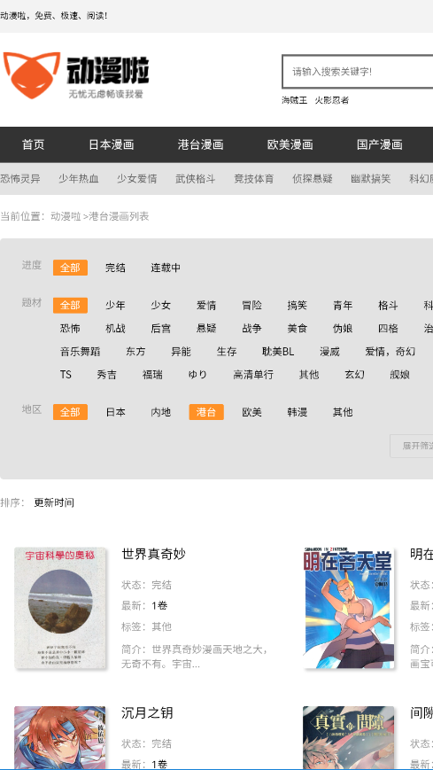Select 连载中 progress filter
Screen dimensions: 433x770
point(166,268)
